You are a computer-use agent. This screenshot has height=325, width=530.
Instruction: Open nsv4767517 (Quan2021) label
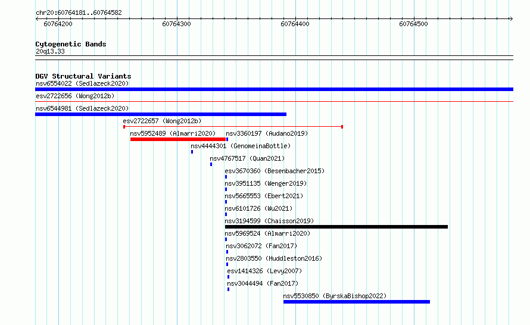(x=247, y=158)
